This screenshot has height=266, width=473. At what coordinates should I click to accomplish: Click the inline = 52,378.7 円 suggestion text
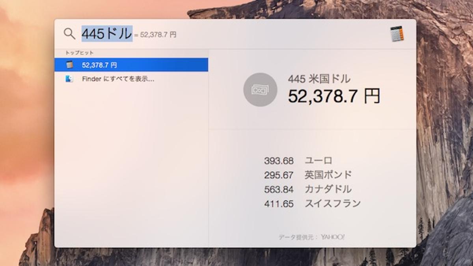pos(155,35)
